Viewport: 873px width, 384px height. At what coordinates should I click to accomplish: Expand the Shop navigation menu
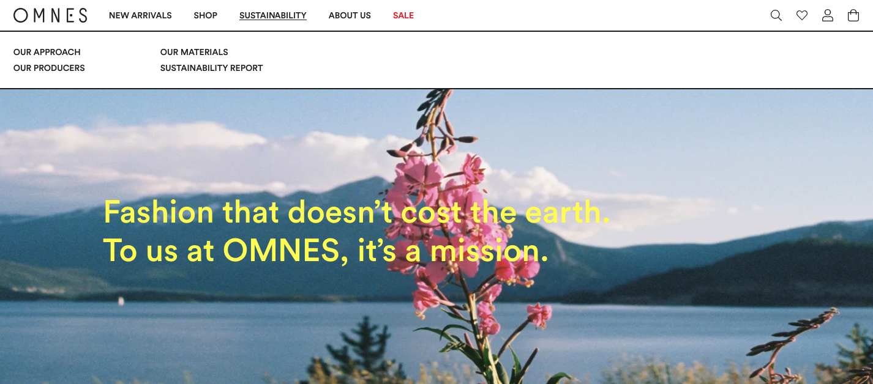[206, 15]
